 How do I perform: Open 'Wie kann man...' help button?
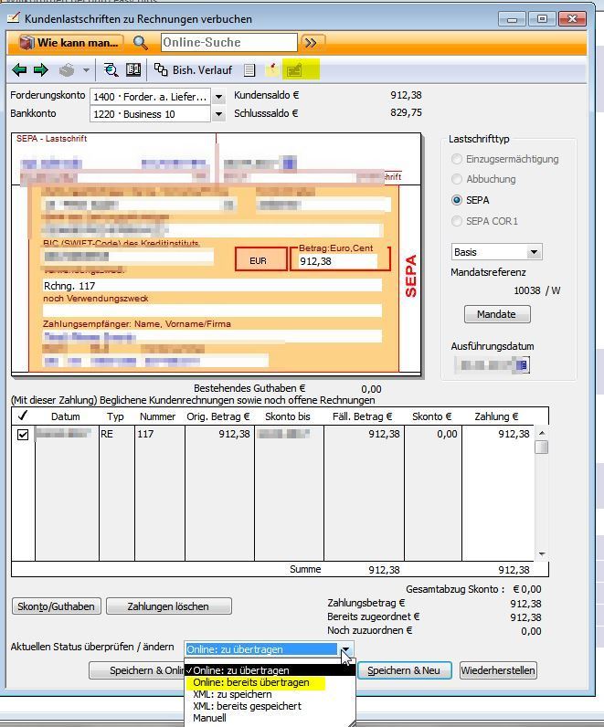click(71, 43)
